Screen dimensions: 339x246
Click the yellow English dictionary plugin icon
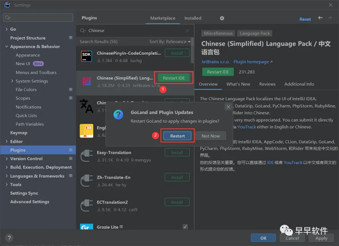point(87,131)
